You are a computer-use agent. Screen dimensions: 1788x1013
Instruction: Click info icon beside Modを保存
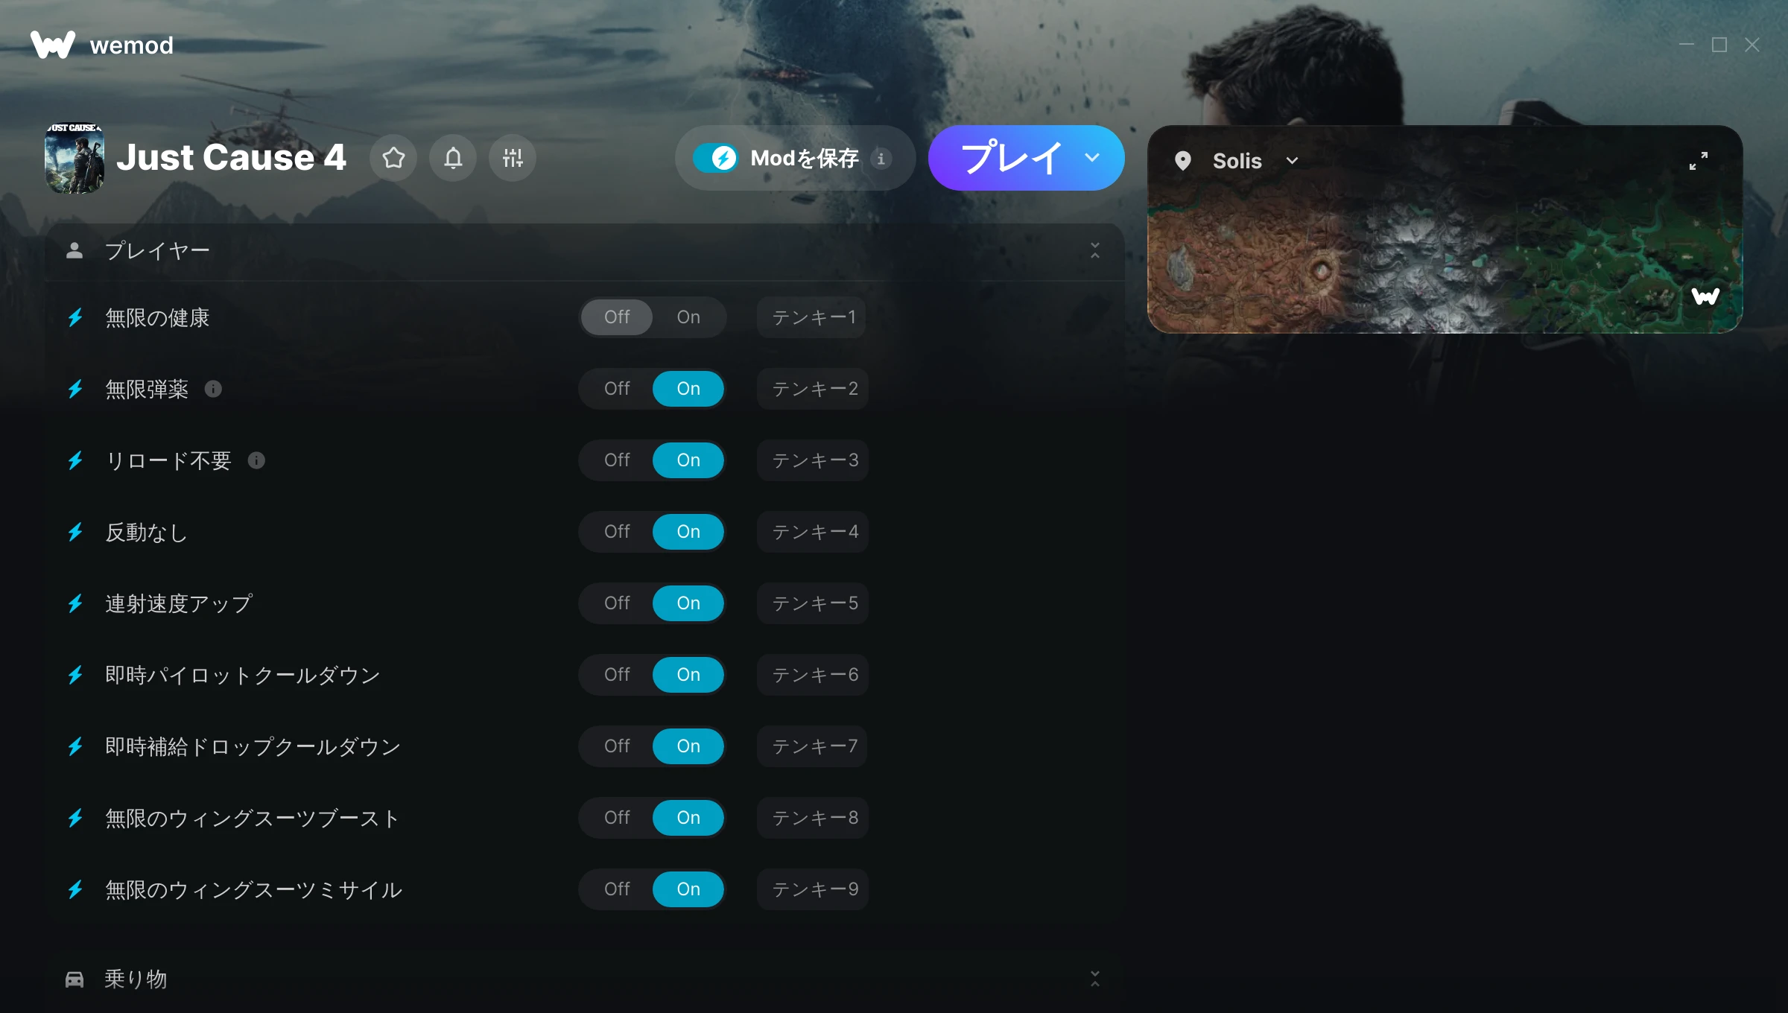point(881,158)
